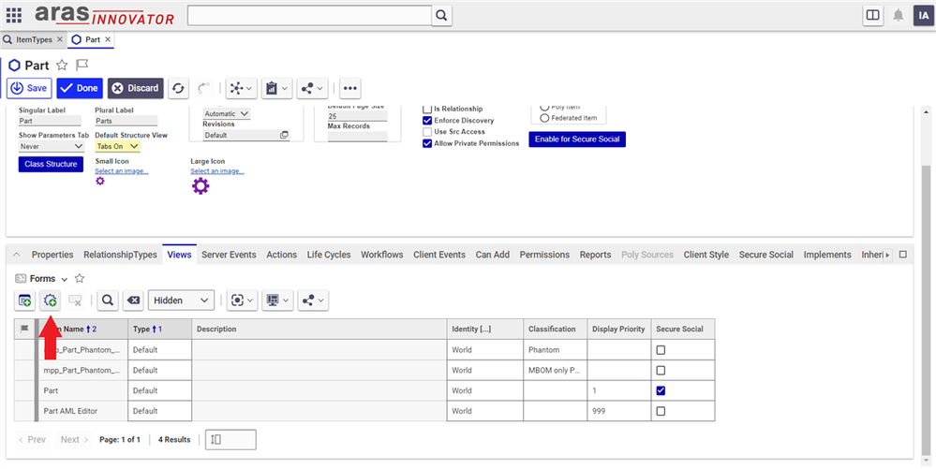
Task: Select the Federated Item radio button
Action: coord(544,118)
